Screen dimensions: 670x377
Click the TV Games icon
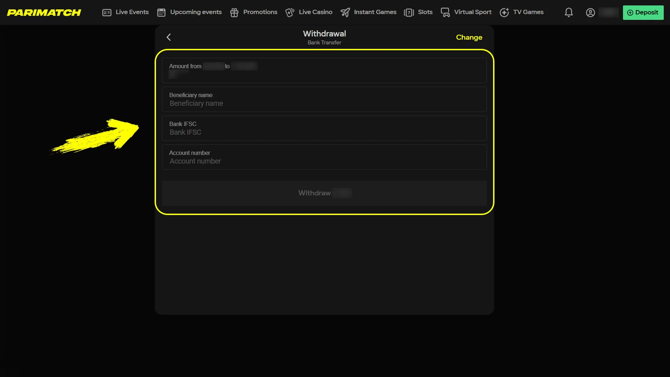[x=504, y=13]
